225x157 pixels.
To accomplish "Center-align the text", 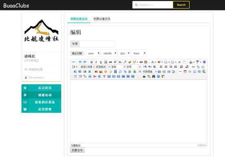I will tap(166, 67).
